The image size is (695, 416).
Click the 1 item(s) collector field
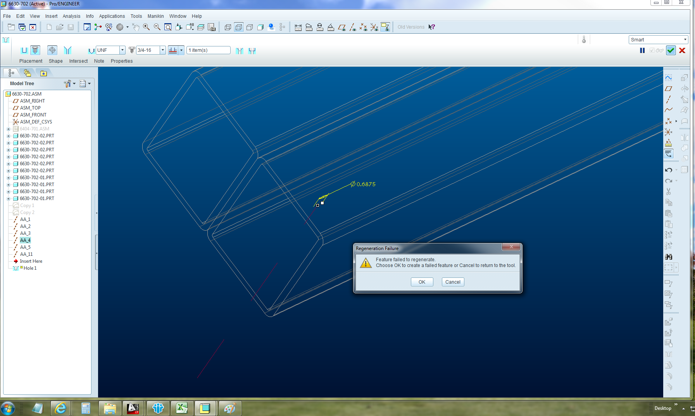tap(209, 50)
